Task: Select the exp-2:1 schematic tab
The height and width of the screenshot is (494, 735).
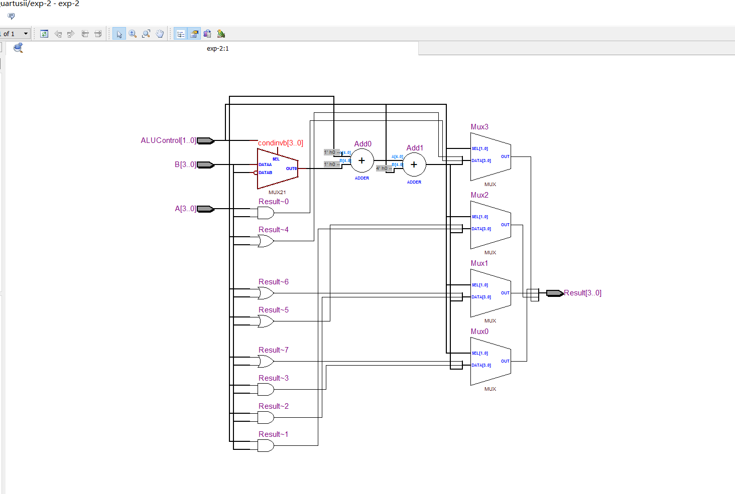Action: click(x=217, y=49)
